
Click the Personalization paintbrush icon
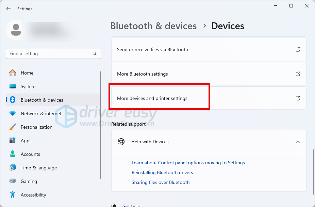[13, 127]
